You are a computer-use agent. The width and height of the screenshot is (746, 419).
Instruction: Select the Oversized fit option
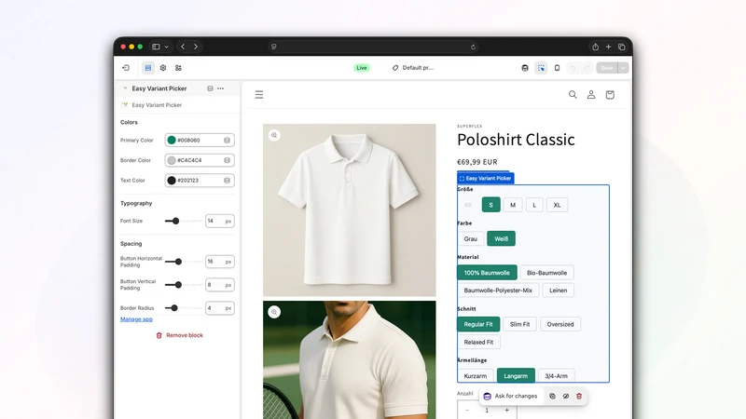coord(560,324)
